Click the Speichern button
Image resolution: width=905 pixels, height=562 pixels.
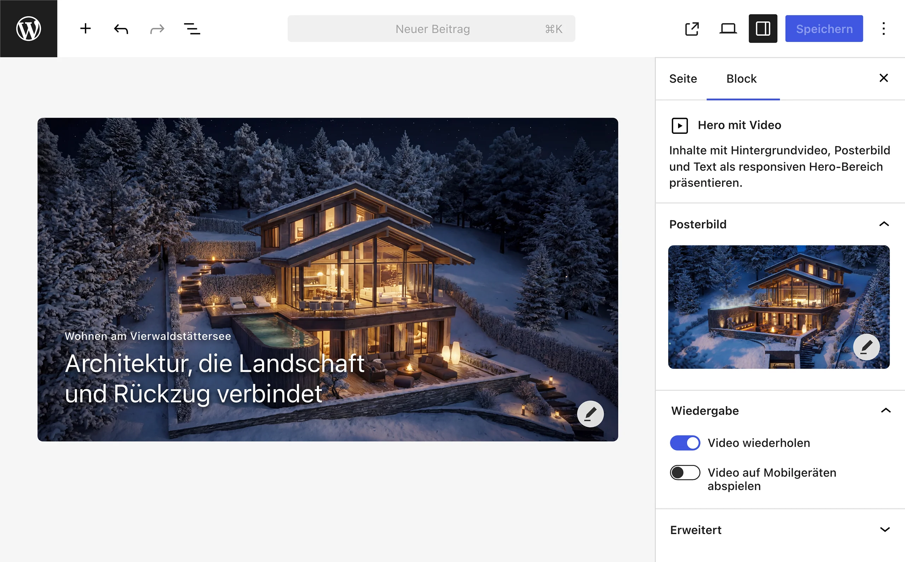(824, 29)
